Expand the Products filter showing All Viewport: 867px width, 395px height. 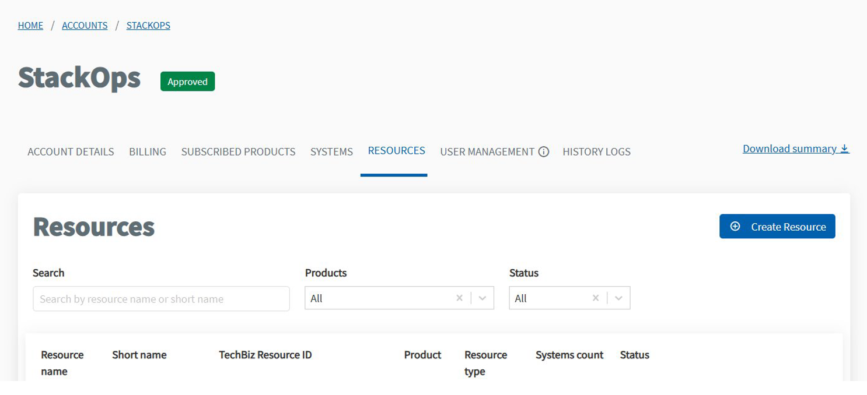379,298
